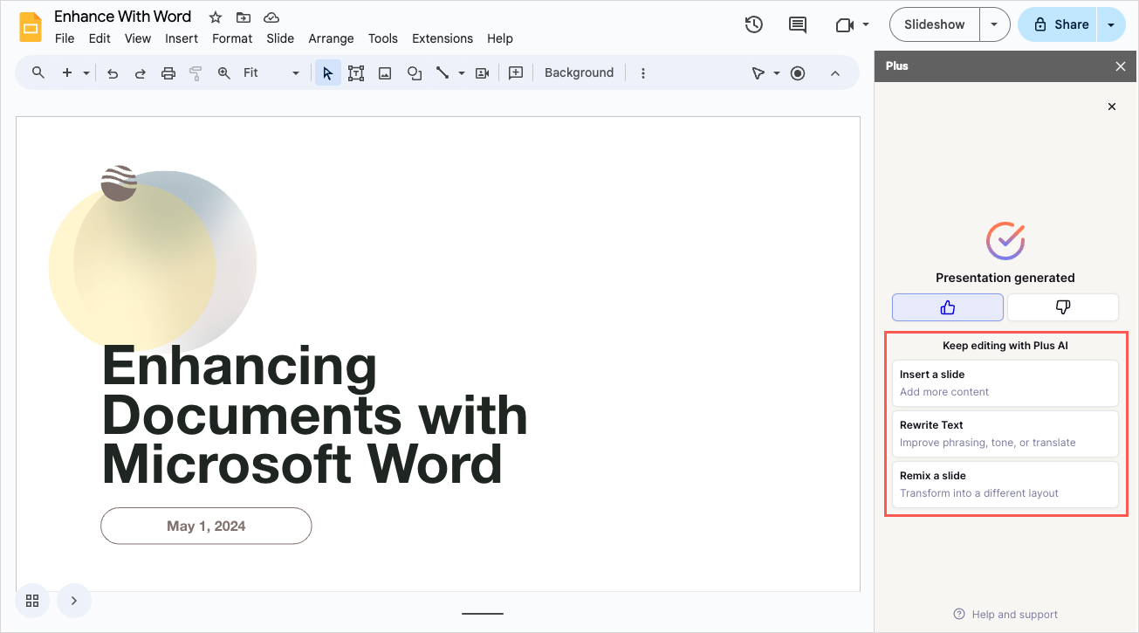The height and width of the screenshot is (633, 1139).
Task: Print the presentation
Action: [168, 73]
